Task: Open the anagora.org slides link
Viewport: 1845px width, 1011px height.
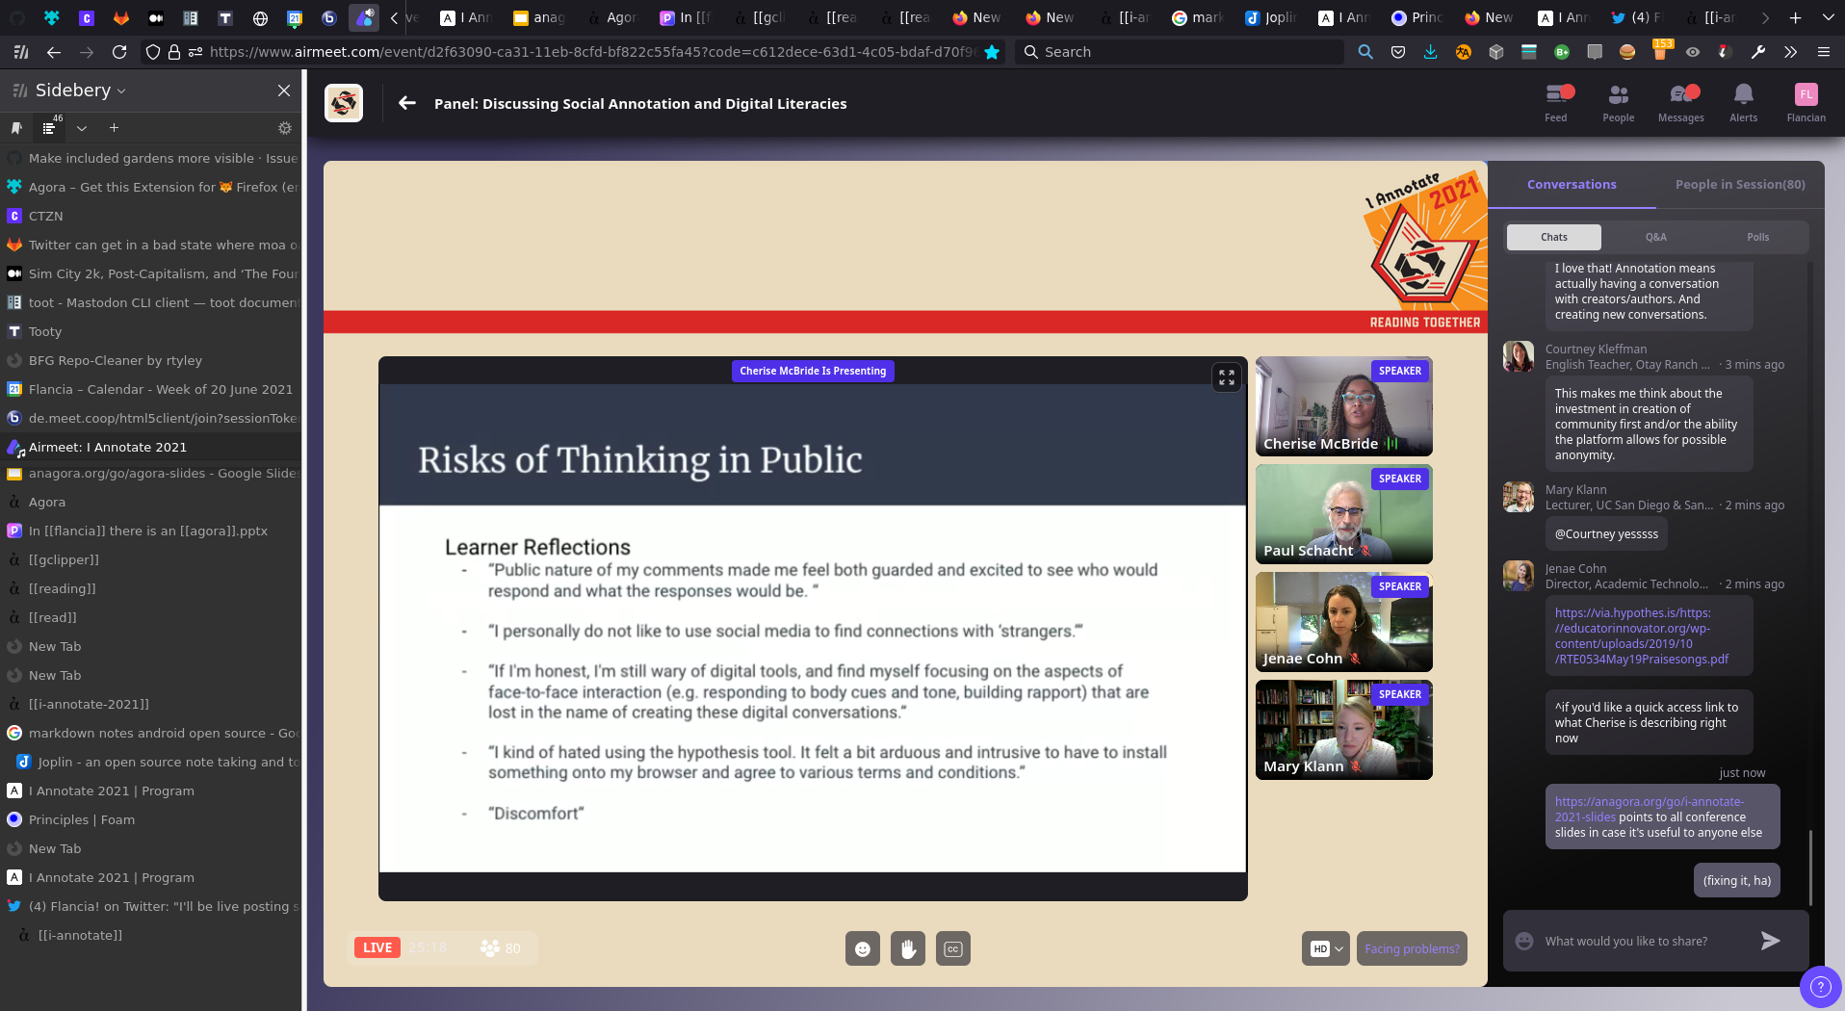Action: (x=1649, y=809)
